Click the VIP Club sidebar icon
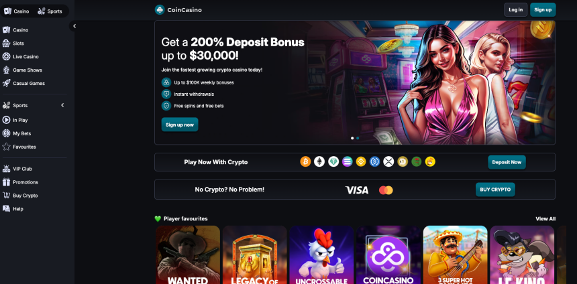577x284 pixels. pos(6,169)
